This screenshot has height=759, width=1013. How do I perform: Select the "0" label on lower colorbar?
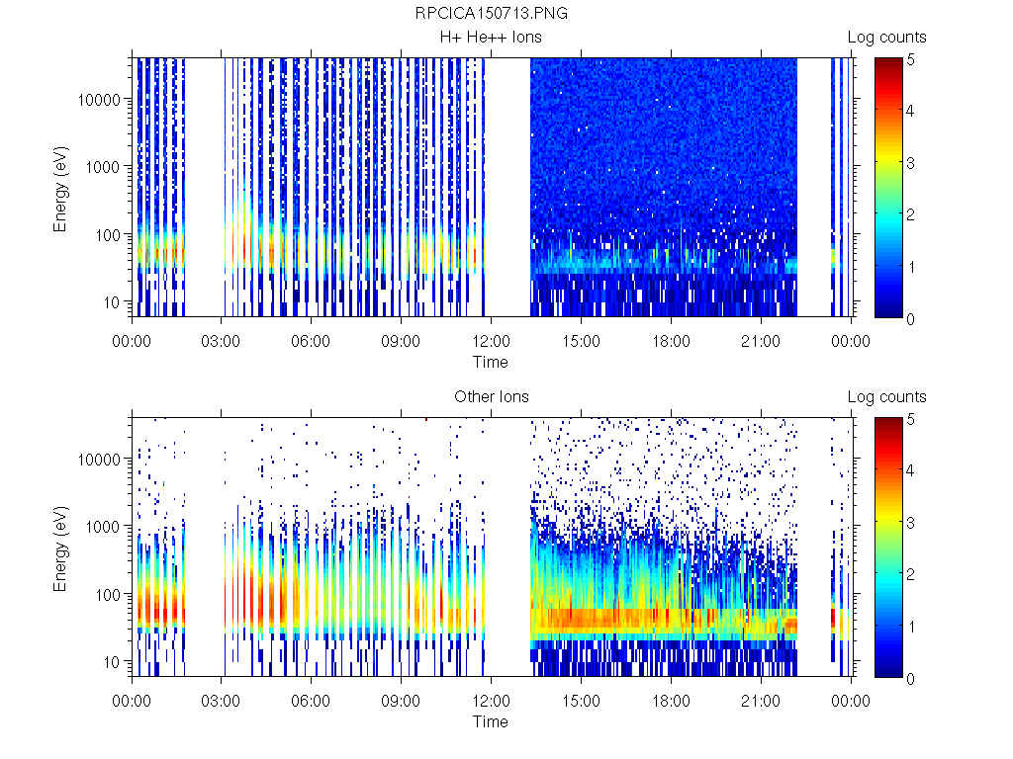pyautogui.click(x=911, y=678)
